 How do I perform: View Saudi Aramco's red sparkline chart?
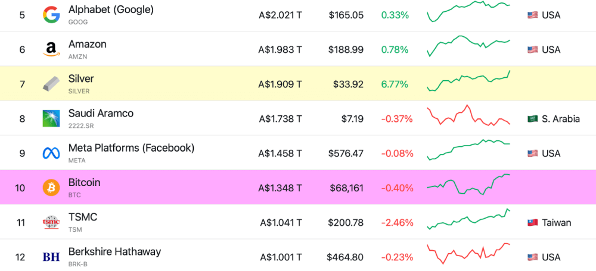pos(468,116)
